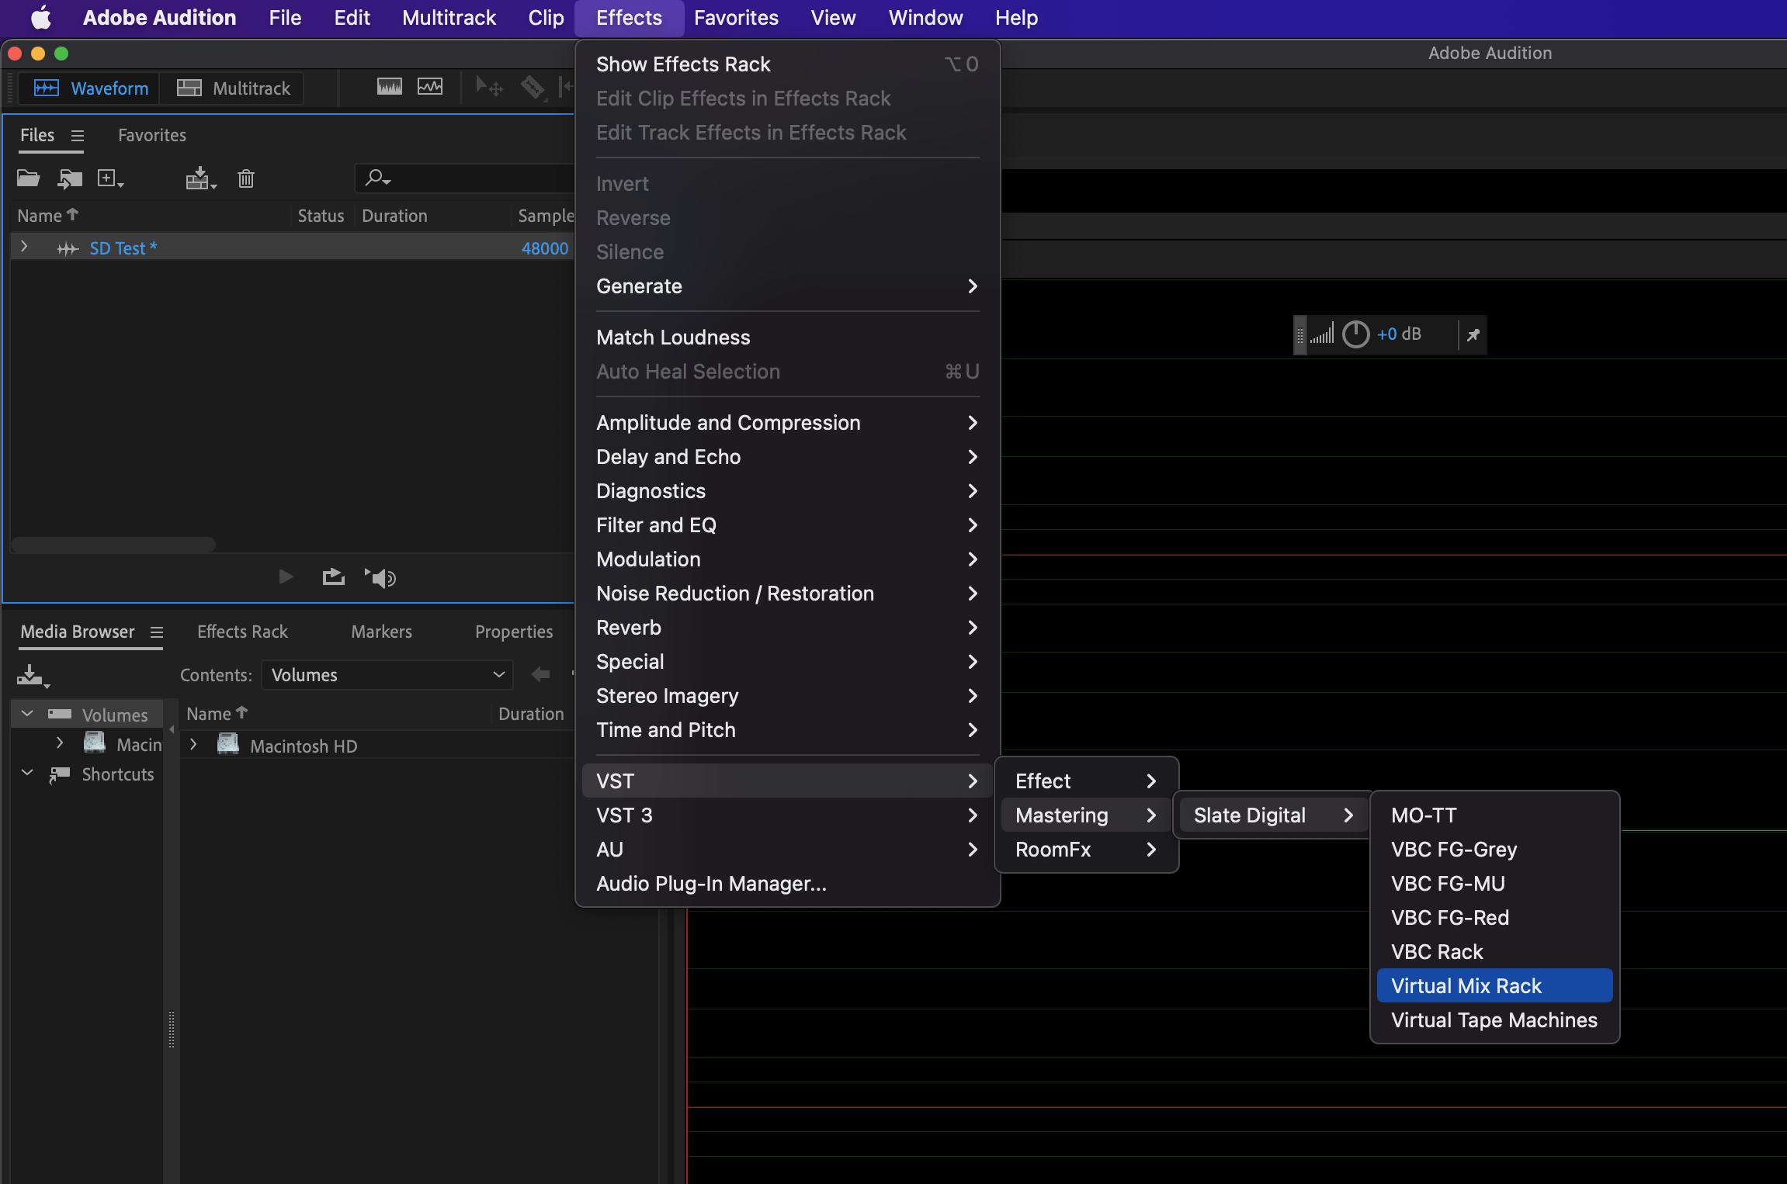Open the Multitrack menu in menu bar
The width and height of the screenshot is (1787, 1184).
coord(449,18)
